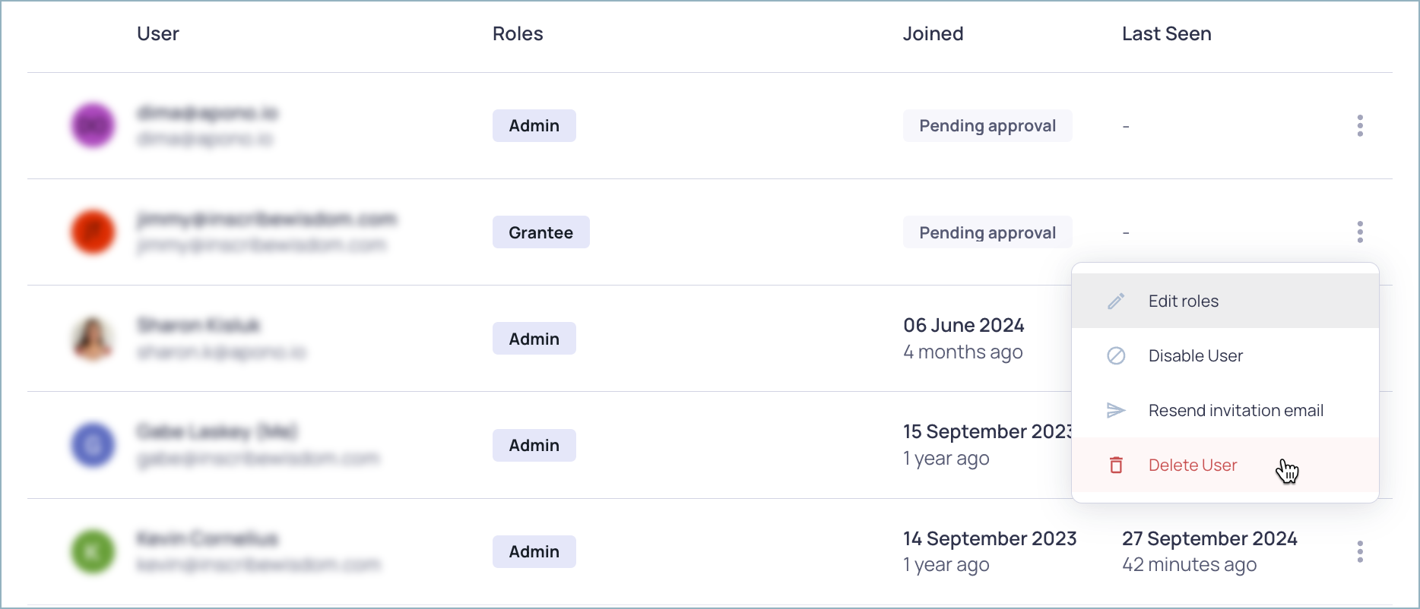Image resolution: width=1420 pixels, height=609 pixels.
Task: Click the paper plane resend icon
Action: click(x=1116, y=411)
